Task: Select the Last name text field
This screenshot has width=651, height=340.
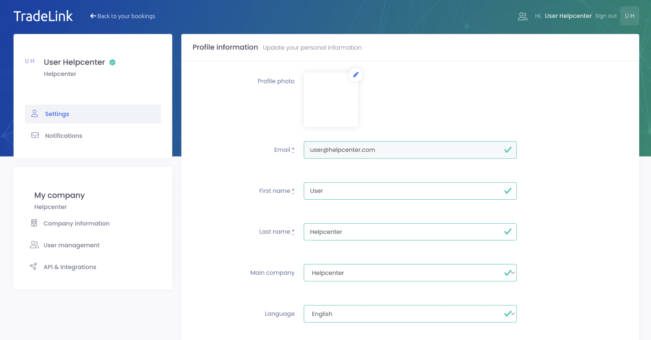Action: (x=405, y=232)
